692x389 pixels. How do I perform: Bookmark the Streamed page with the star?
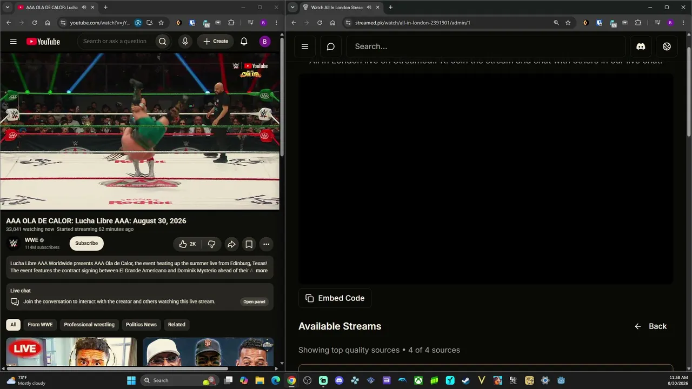point(568,23)
